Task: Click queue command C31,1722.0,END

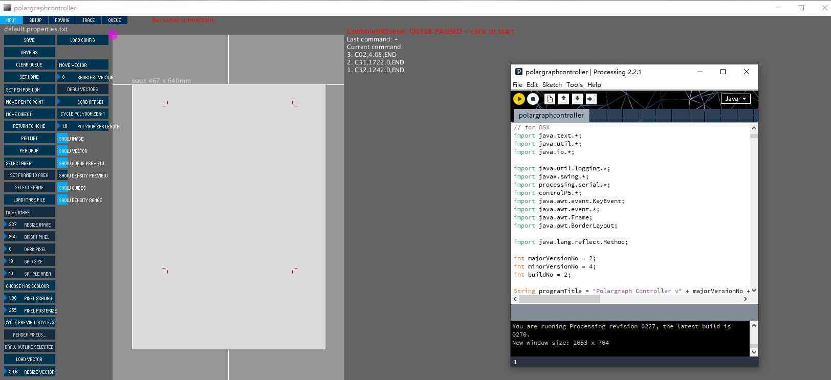Action: pos(376,62)
